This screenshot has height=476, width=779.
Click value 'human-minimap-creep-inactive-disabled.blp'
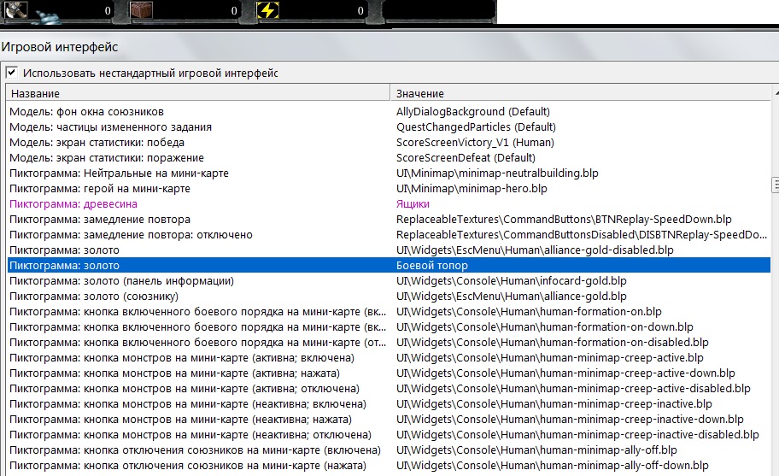click(577, 435)
